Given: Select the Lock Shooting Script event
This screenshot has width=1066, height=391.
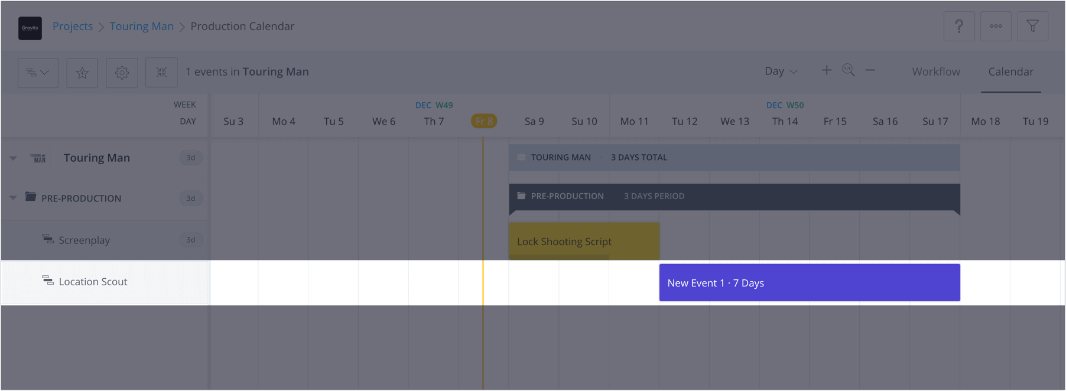Looking at the screenshot, I should point(584,241).
